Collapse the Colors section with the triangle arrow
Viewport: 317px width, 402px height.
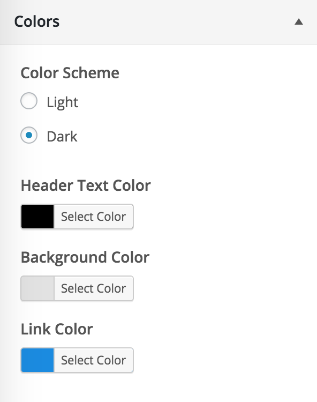click(299, 22)
